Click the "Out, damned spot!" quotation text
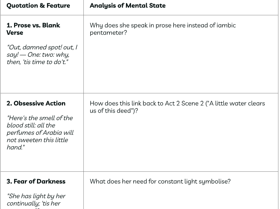This screenshot has height=209, width=280. (x=42, y=54)
